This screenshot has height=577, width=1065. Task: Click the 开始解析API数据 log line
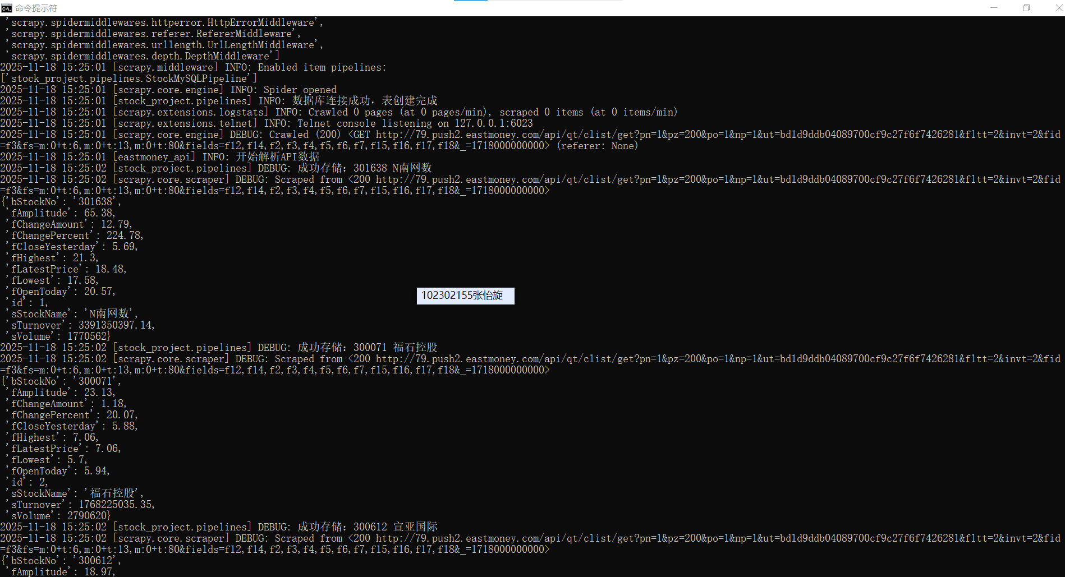pyautogui.click(x=160, y=157)
